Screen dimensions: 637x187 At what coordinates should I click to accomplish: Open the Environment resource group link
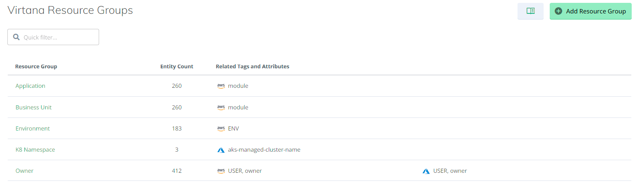(x=33, y=128)
